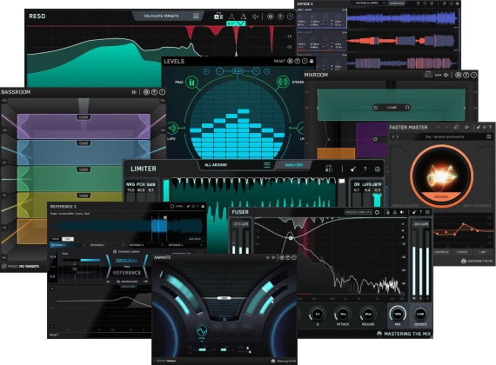Open BASSROOM settings icon

[x=146, y=92]
